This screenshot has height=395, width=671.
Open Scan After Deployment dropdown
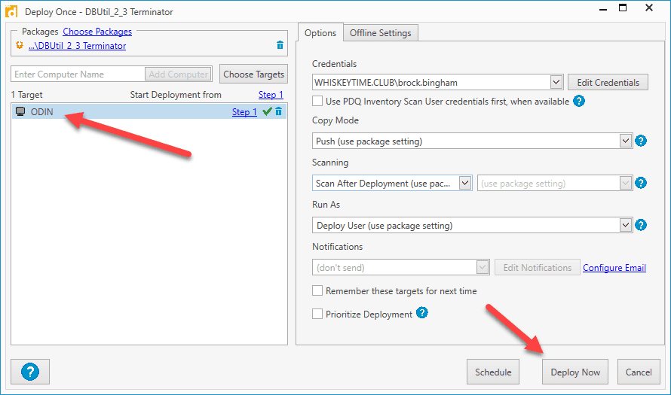pos(392,183)
